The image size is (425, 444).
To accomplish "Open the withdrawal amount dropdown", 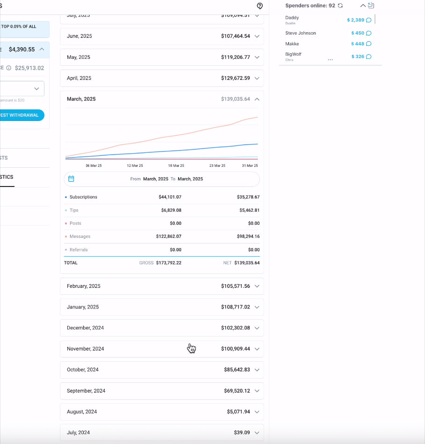I will coord(36,89).
